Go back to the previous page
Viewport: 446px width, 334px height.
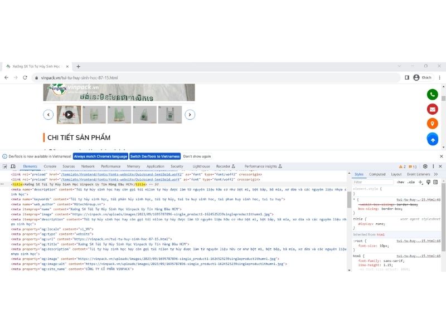(x=6, y=77)
